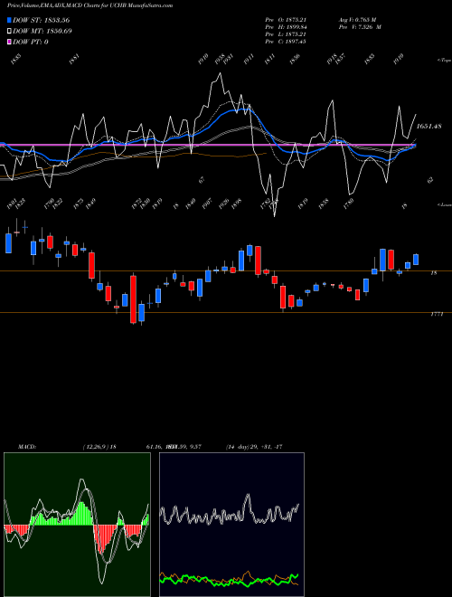Click the white DOW MT legend swatch
Viewport: 452px width, 597px height.
(9, 31)
